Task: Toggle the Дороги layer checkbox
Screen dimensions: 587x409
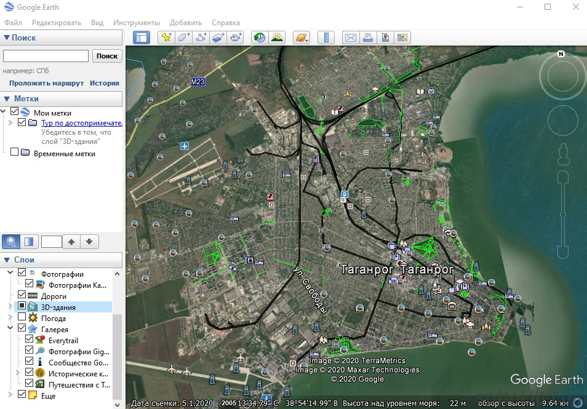Action: [22, 295]
